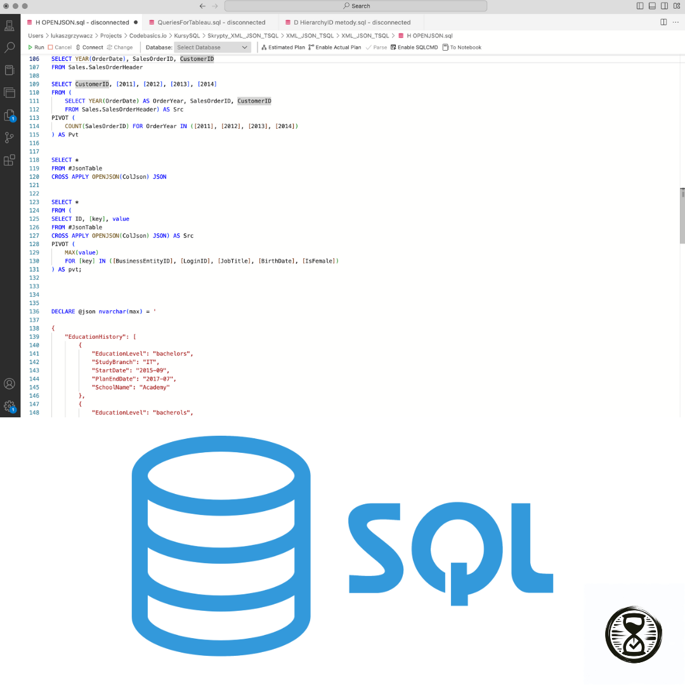
Task: Click Change connection in the toolbar
Action: click(x=120, y=47)
